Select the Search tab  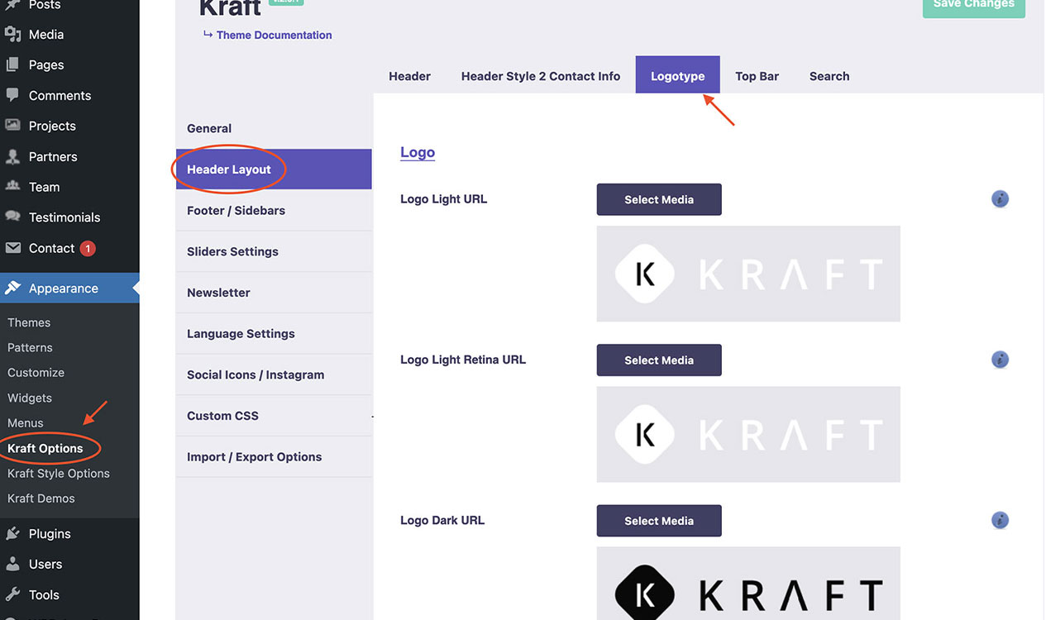coord(829,76)
